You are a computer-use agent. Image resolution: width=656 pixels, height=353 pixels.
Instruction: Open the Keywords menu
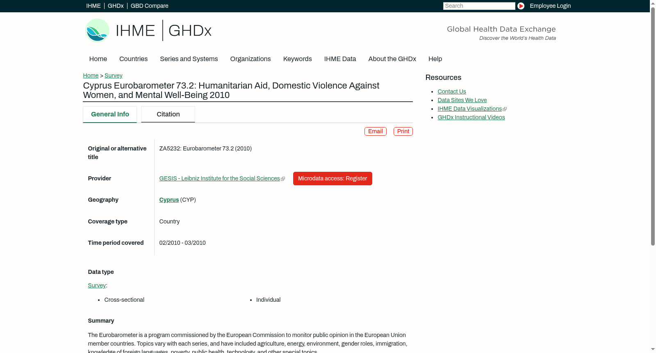tap(298, 59)
